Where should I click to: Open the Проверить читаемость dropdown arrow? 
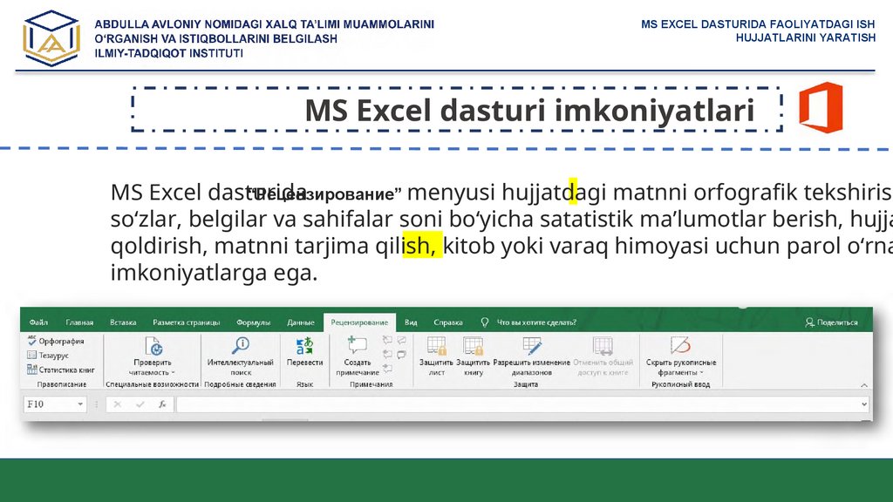pyautogui.click(x=174, y=373)
